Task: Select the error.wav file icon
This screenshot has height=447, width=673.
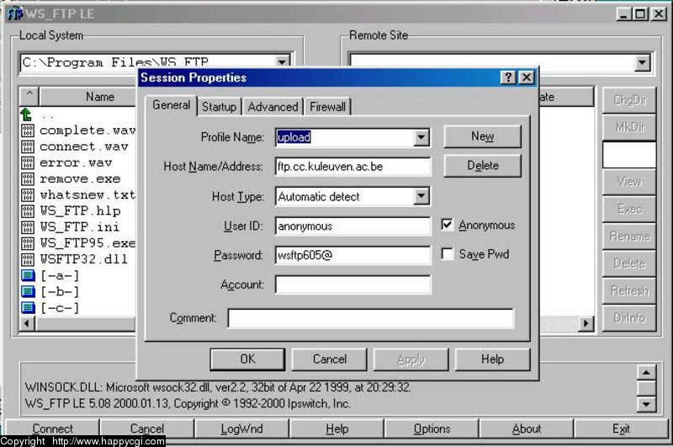Action: pos(28,162)
